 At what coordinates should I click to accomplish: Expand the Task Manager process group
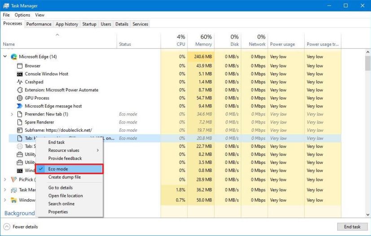(x=5, y=190)
